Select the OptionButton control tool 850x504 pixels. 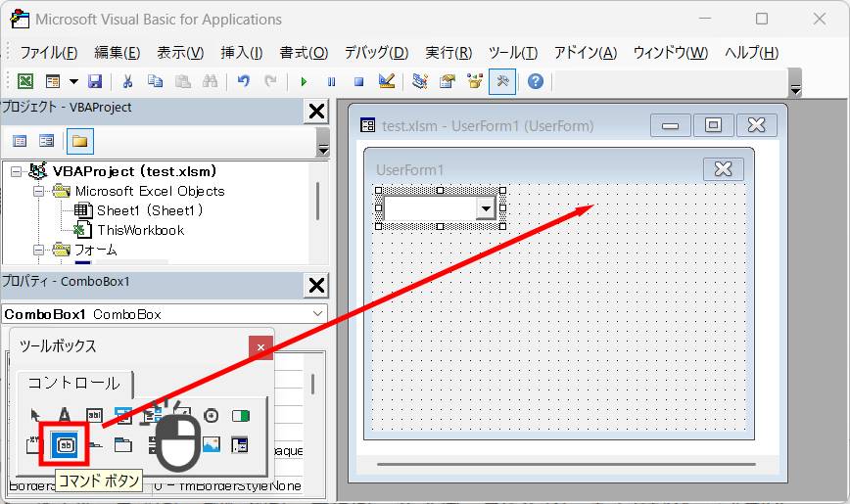click(x=211, y=416)
